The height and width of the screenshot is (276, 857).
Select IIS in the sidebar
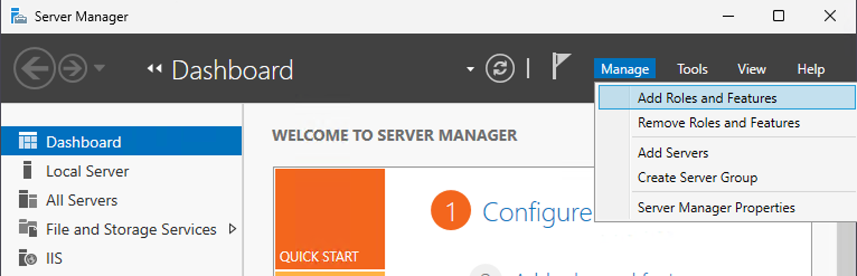coord(121,258)
